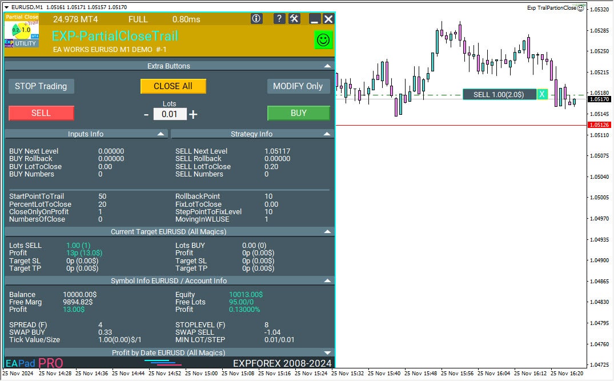Toggle the MODIFY Only mode
This screenshot has width=614, height=381.
(x=298, y=86)
